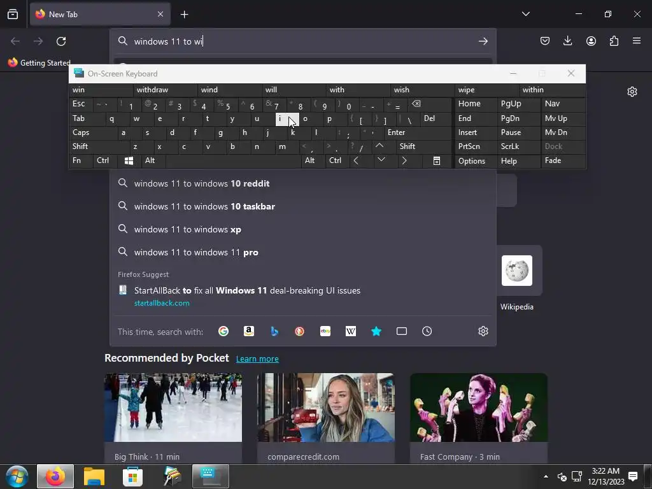Click the backspace key on On-Screen Keyboard

[x=416, y=104]
